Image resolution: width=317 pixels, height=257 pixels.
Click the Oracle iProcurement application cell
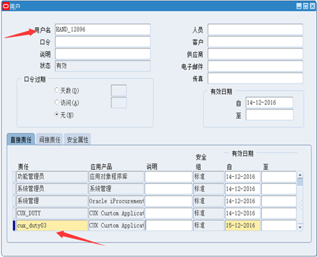[x=116, y=201]
